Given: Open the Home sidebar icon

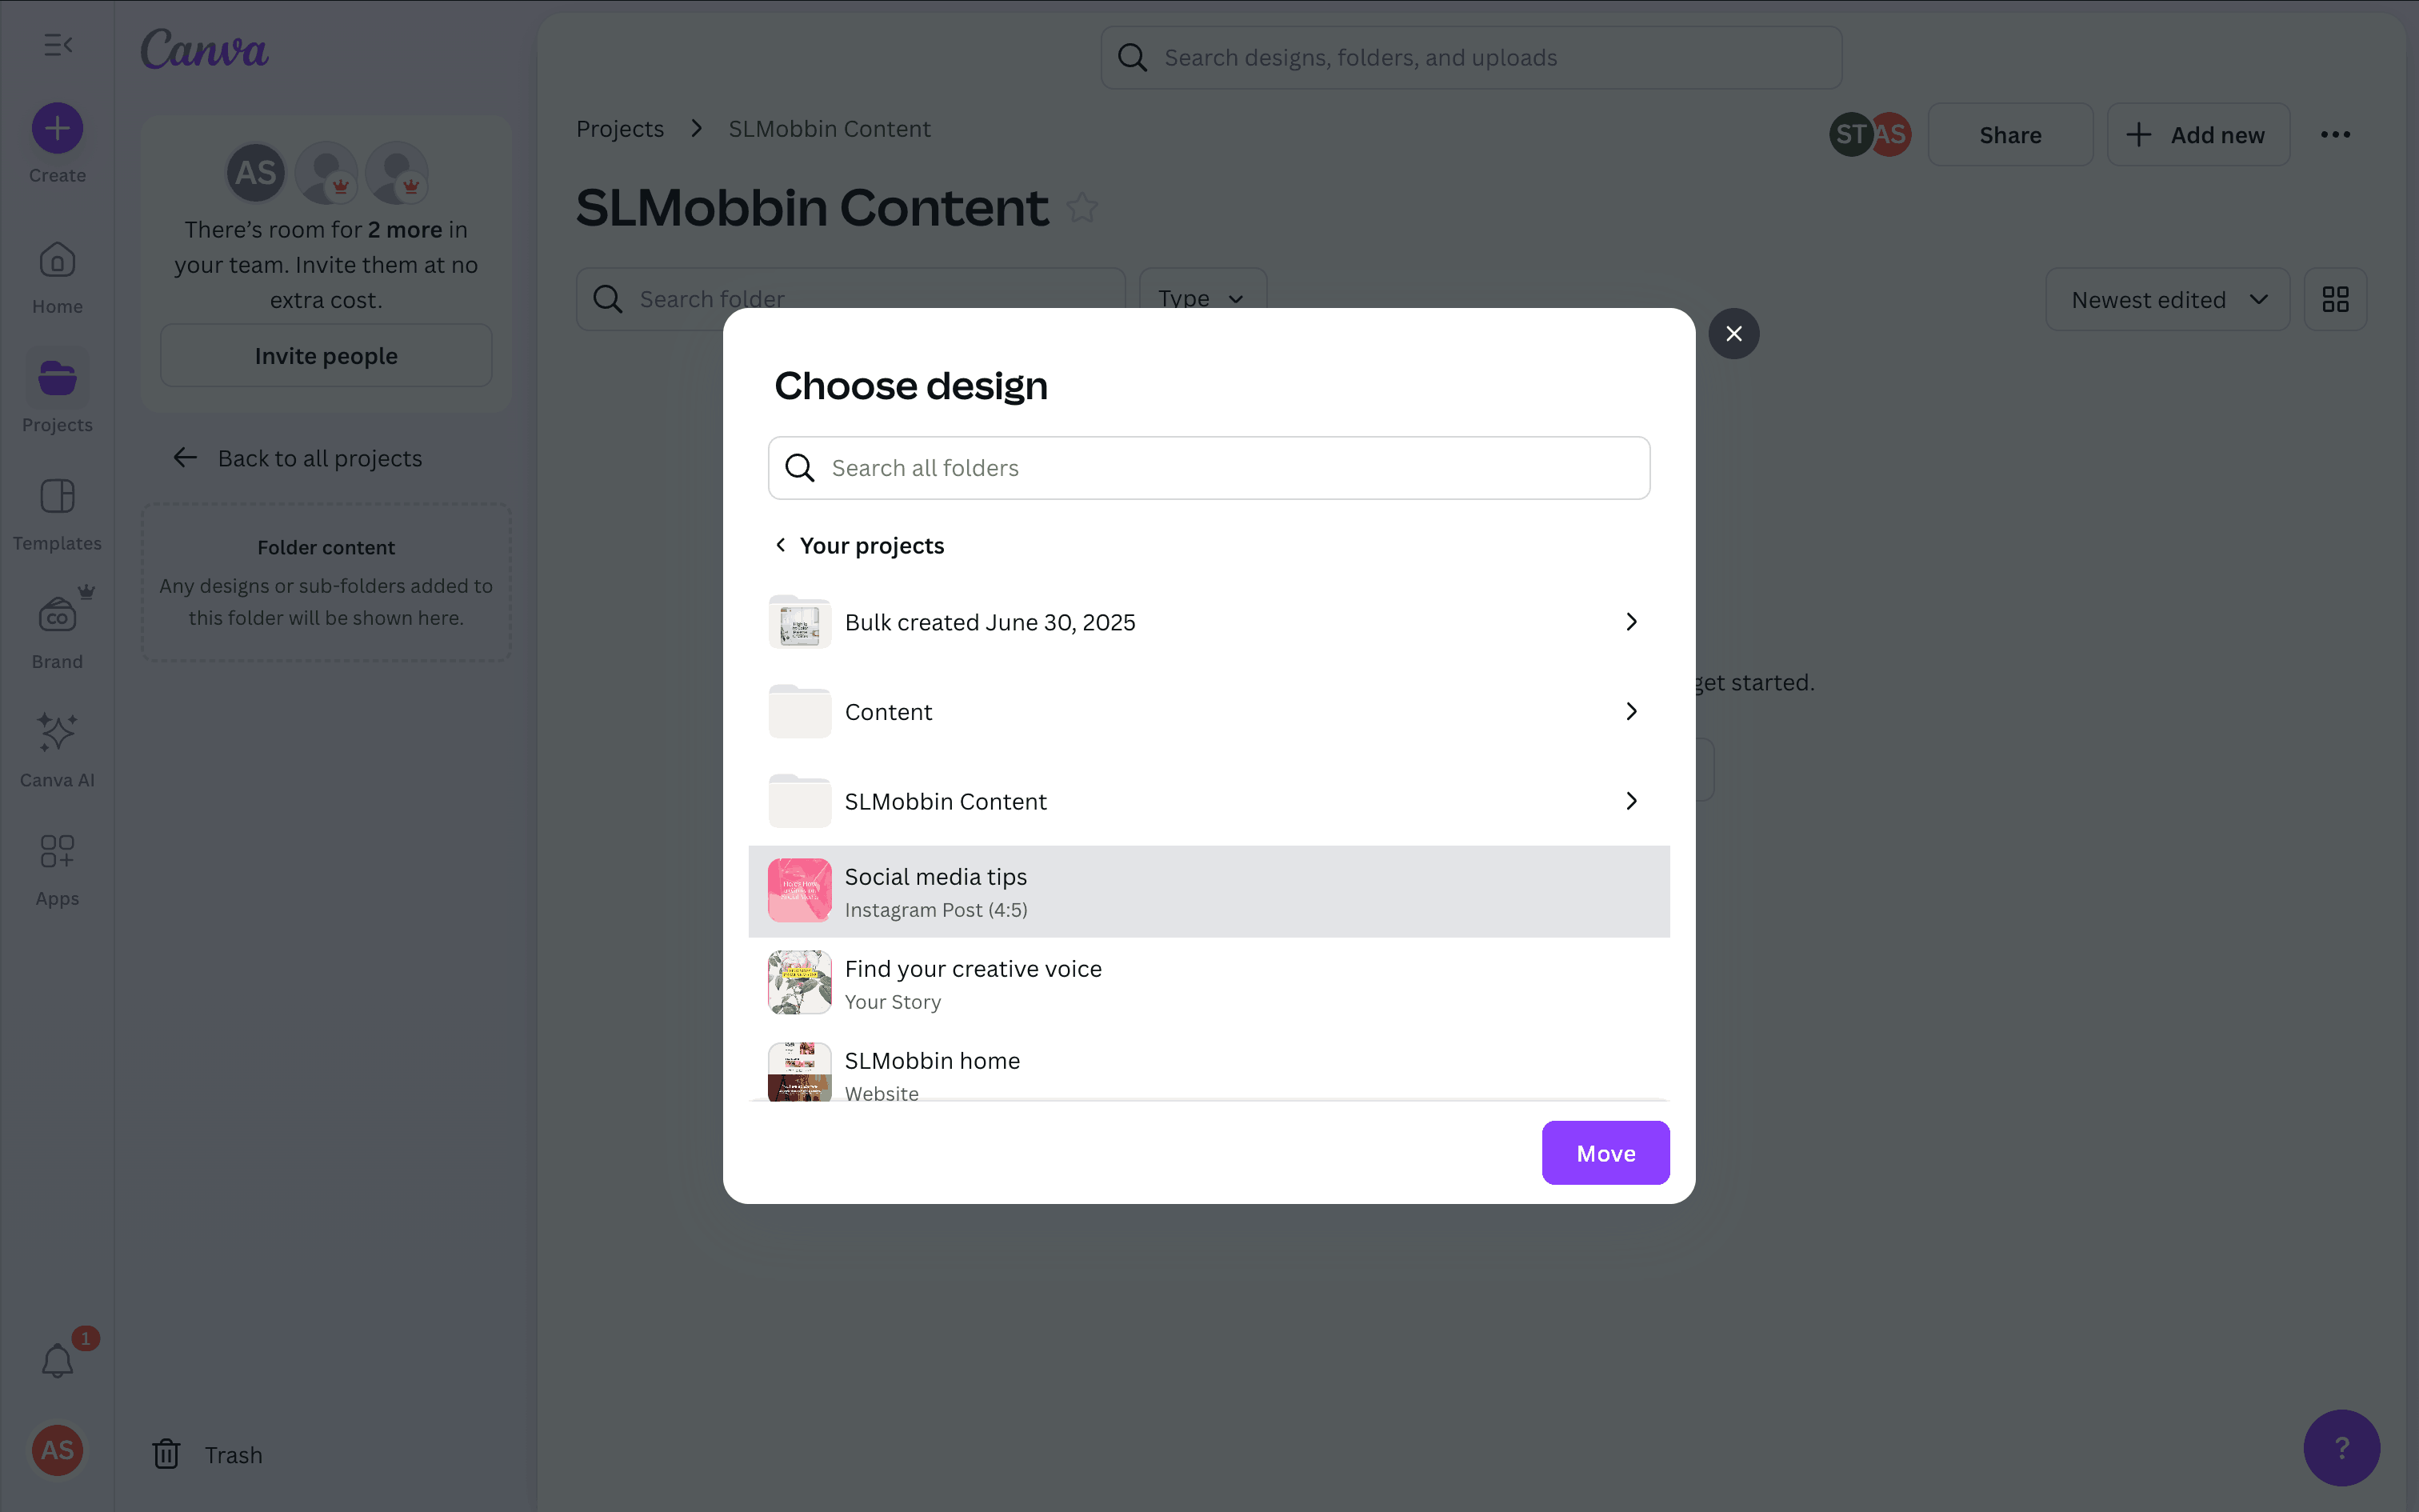Looking at the screenshot, I should pos(57,262).
